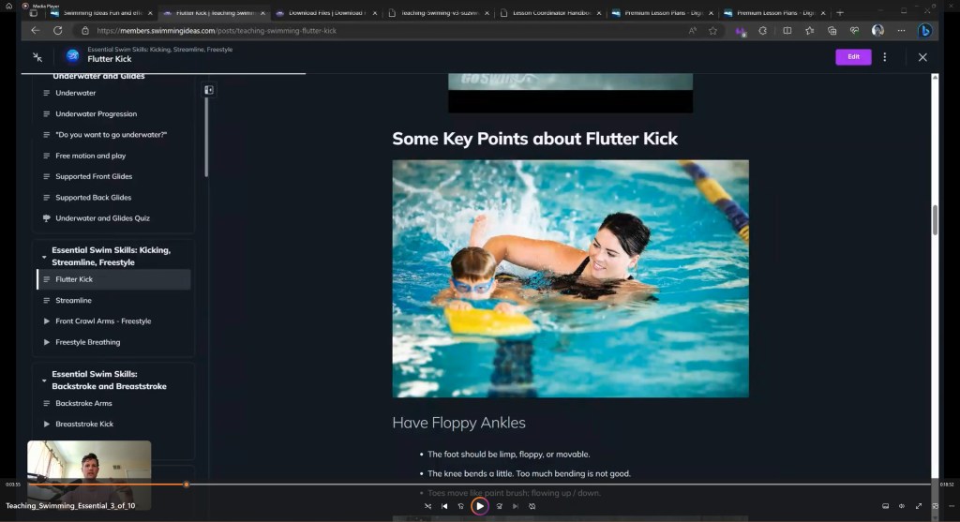Click the purple extension icon in toolbar

(741, 31)
